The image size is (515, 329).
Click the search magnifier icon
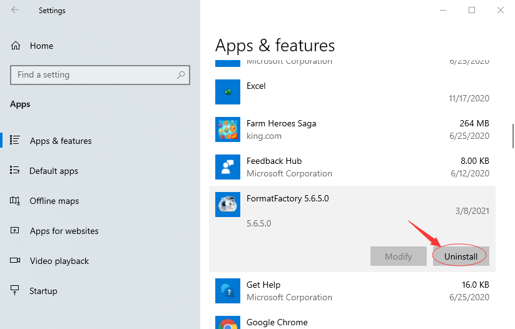click(181, 75)
